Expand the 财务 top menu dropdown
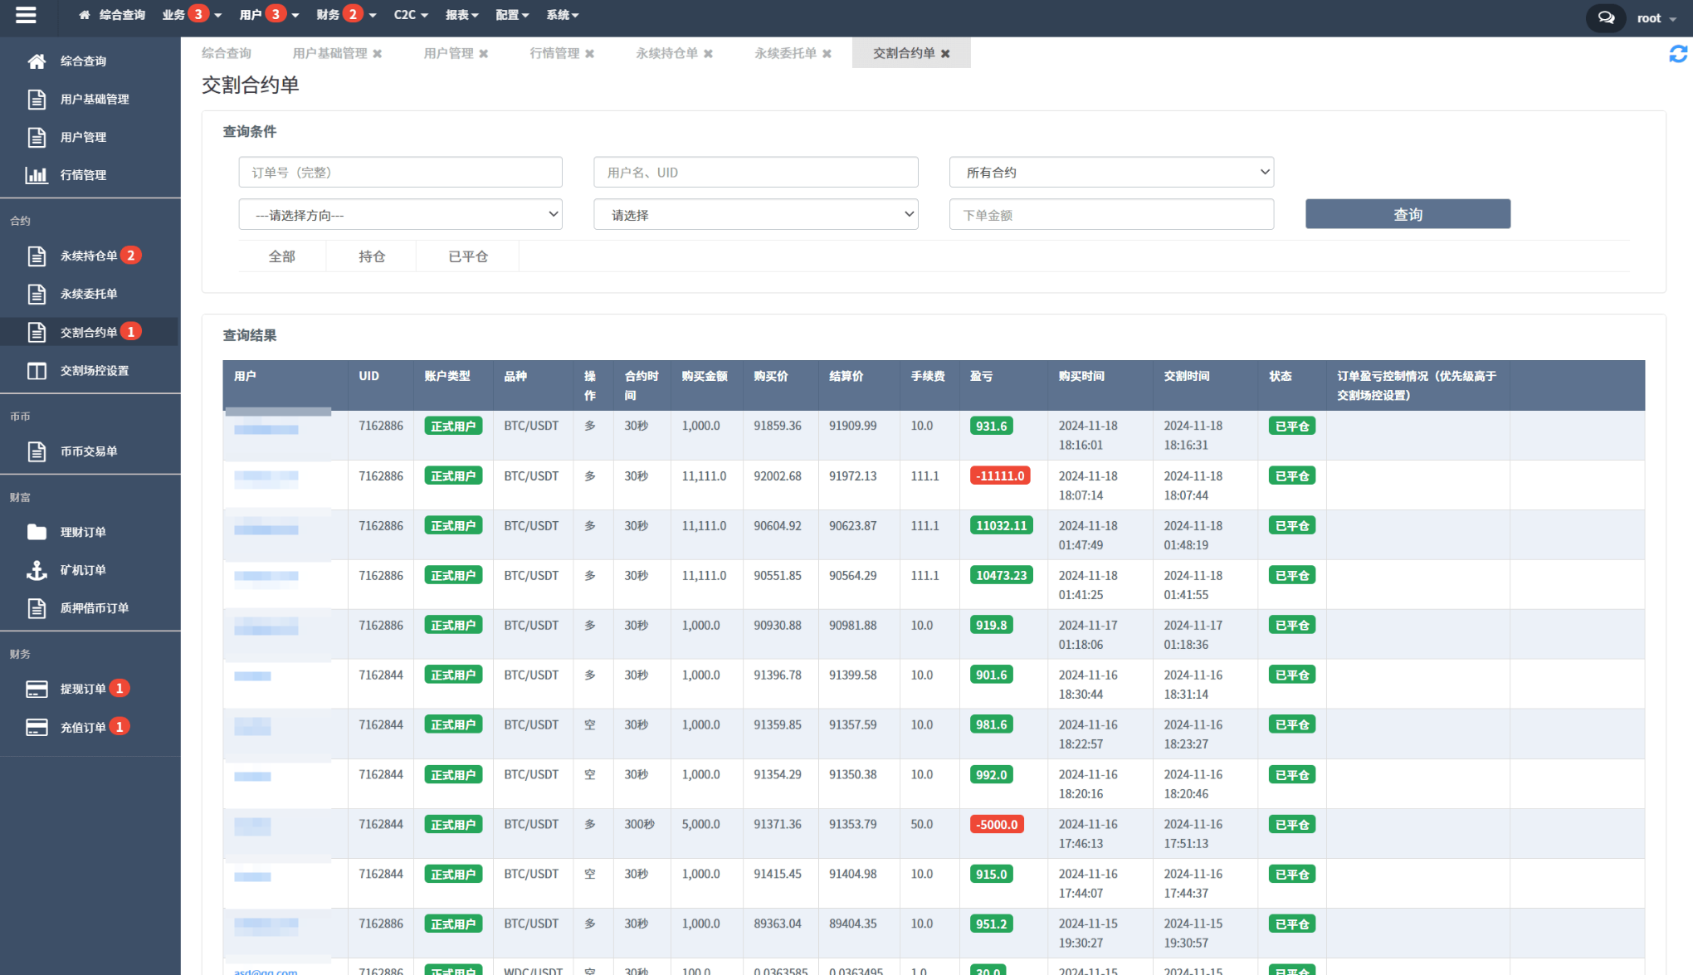Image resolution: width=1693 pixels, height=975 pixels. pyautogui.click(x=346, y=15)
